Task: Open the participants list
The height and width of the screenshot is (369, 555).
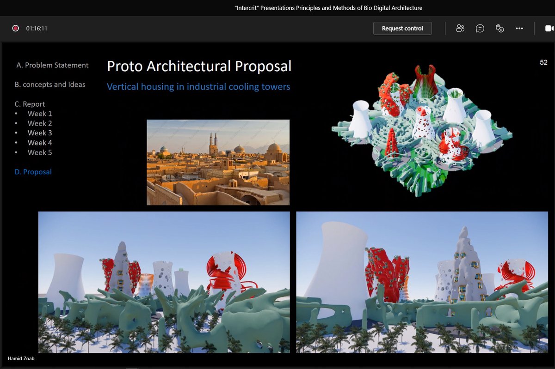Action: point(460,28)
